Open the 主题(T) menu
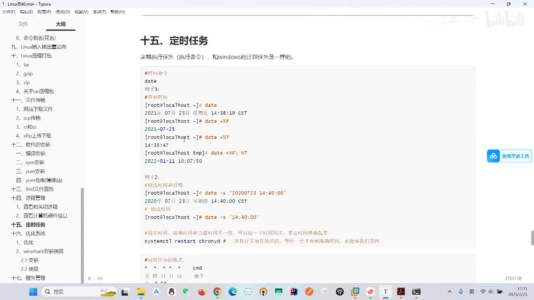534x300 pixels. tap(99, 12)
